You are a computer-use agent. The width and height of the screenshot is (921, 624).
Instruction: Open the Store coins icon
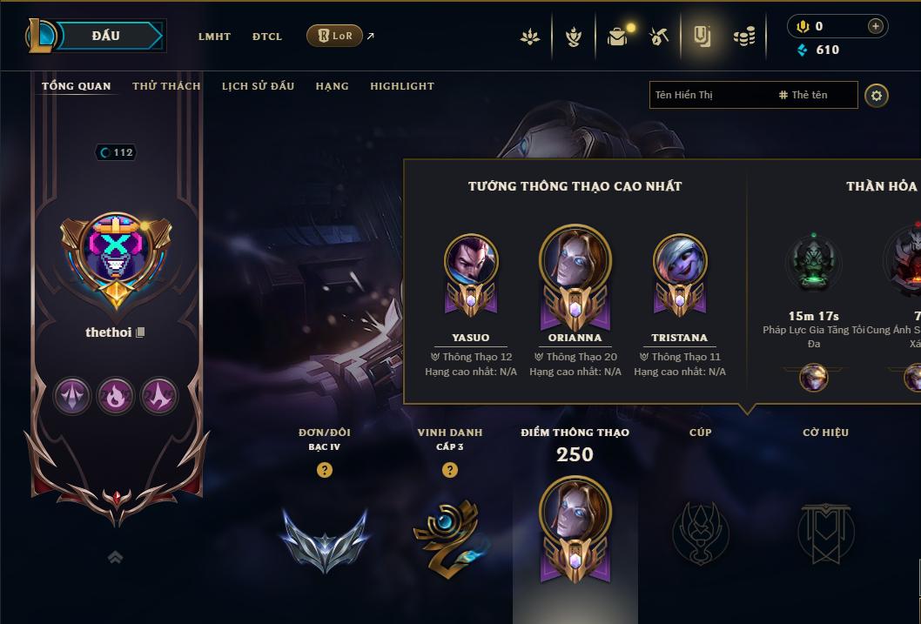pyautogui.click(x=744, y=37)
